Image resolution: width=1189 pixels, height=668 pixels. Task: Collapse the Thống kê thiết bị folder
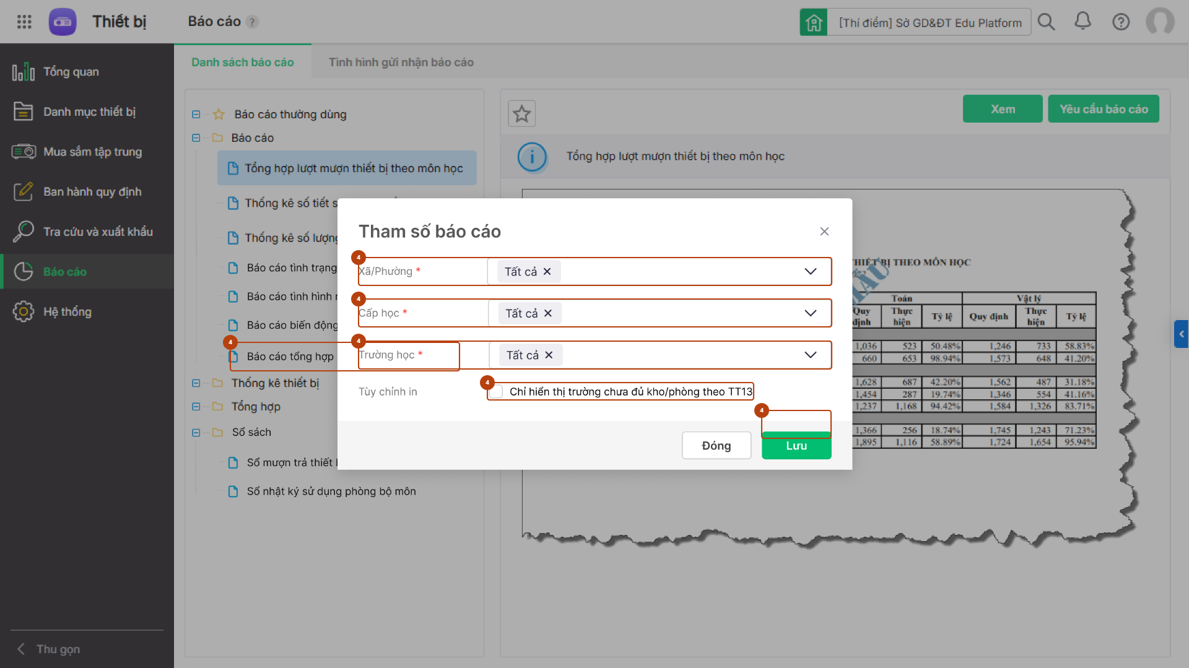coord(196,383)
